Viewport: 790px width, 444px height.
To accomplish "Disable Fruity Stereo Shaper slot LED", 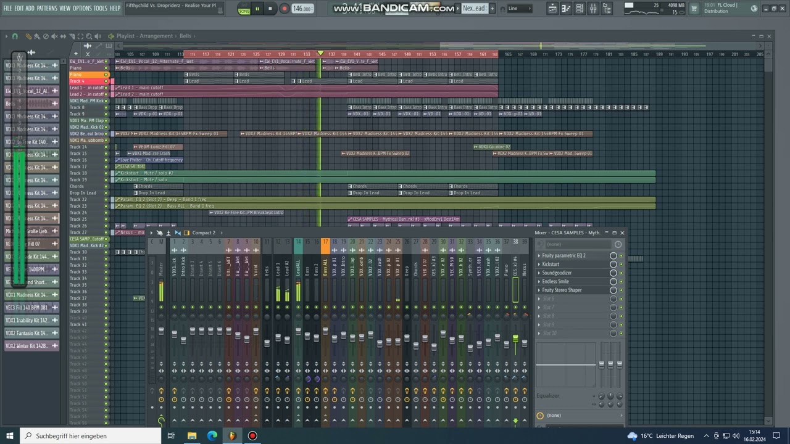I will 621,290.
